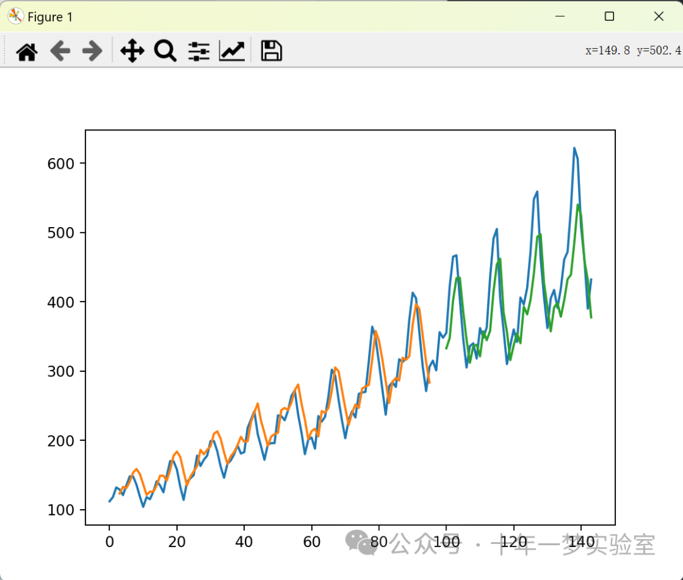The width and height of the screenshot is (683, 580).
Task: Click the y-axis tick label 300
Action: point(61,371)
